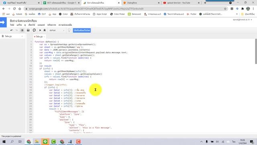This screenshot has height=145, width=257.
Task: Open the Resources menu in menu bar
Action: pyautogui.click(x=52, y=25)
